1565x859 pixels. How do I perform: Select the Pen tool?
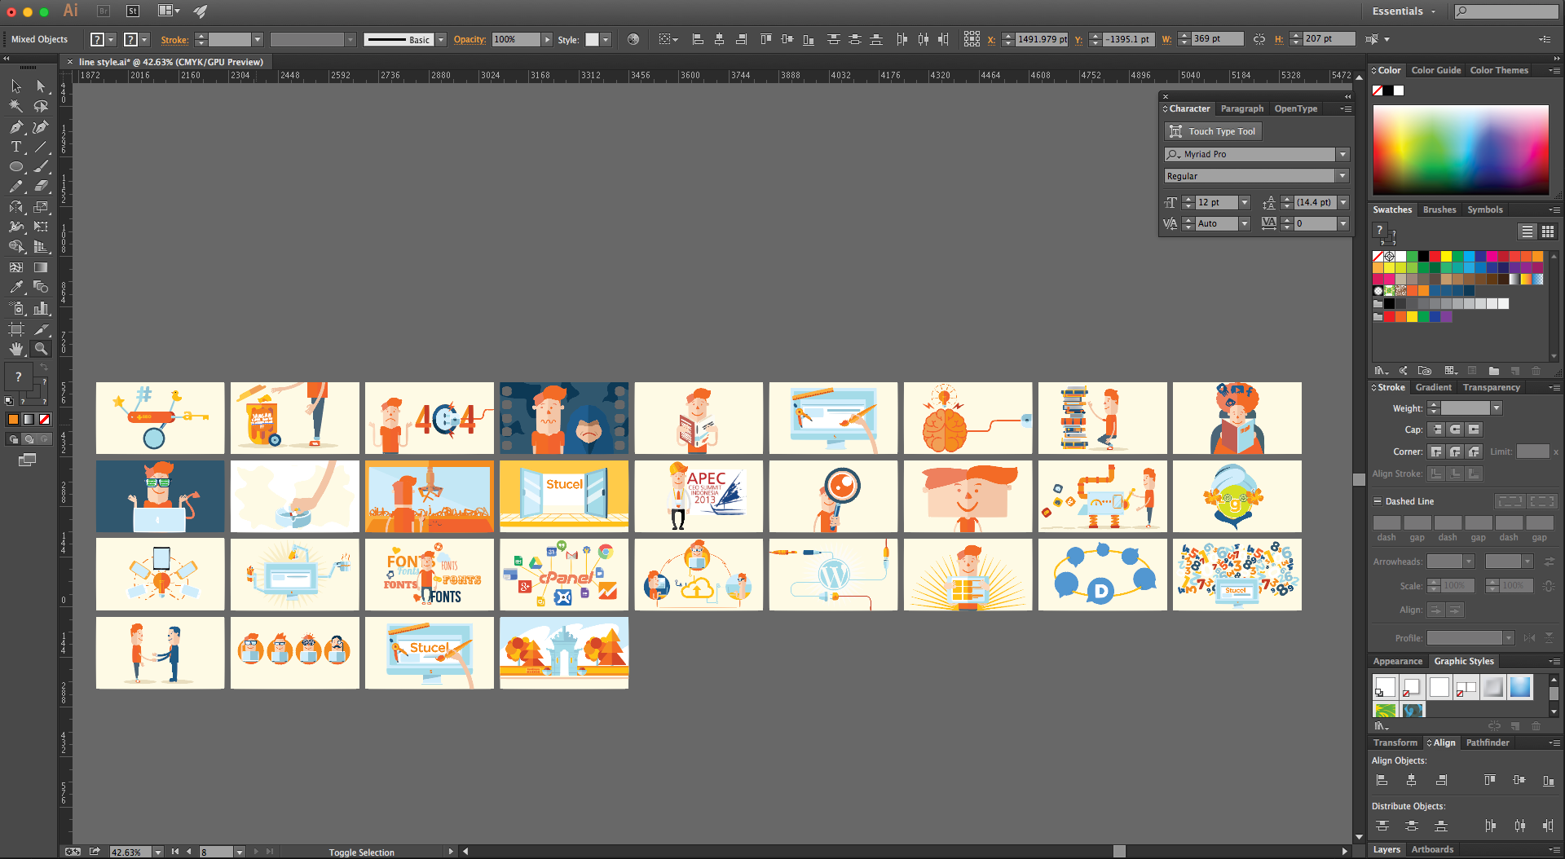coord(16,127)
